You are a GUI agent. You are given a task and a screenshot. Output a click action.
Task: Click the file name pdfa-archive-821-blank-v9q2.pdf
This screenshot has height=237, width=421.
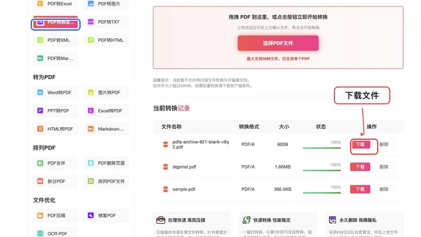point(200,145)
